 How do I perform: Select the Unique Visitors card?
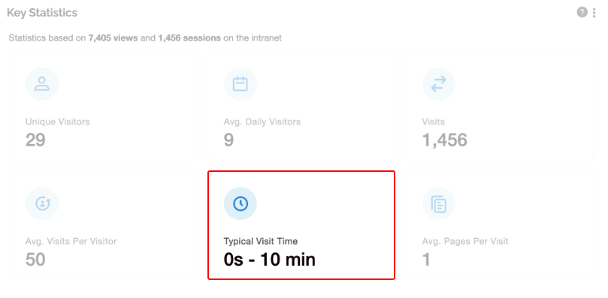103,105
